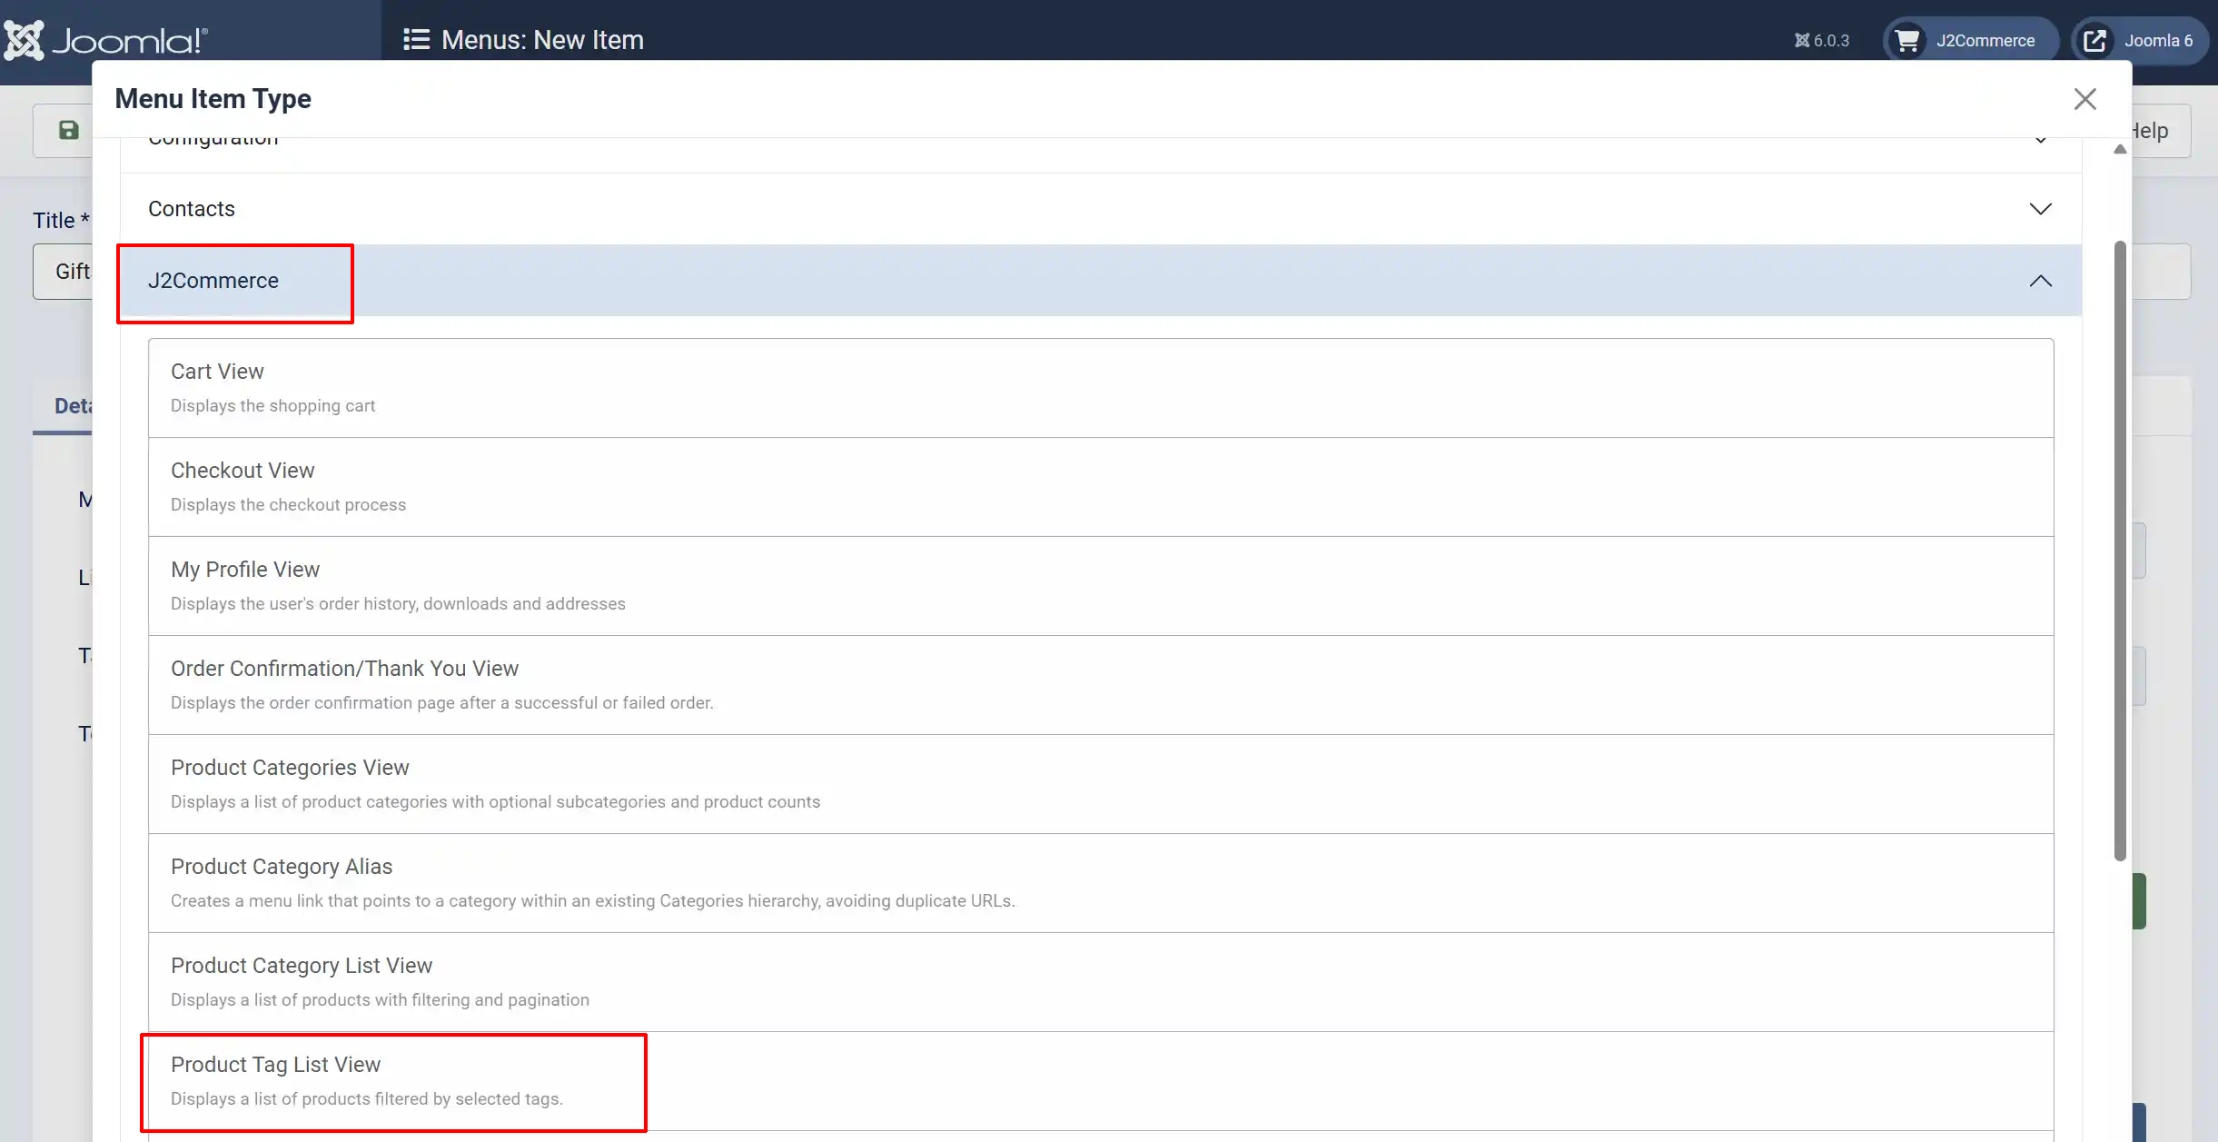
Task: Click the description about optional subcategories and product counts
Action: [x=495, y=802]
